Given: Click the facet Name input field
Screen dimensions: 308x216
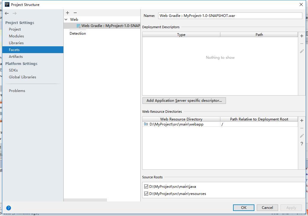Looking at the screenshot, I should click(x=230, y=16).
